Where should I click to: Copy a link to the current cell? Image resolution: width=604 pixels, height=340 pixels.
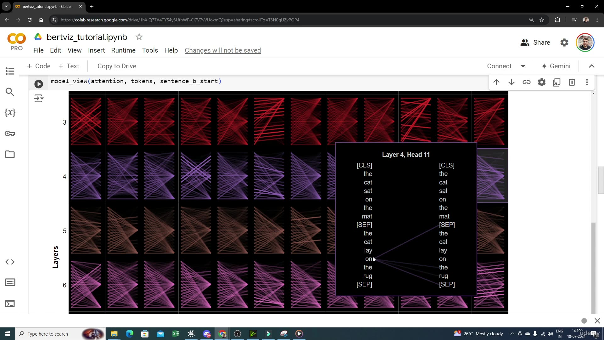tap(527, 82)
